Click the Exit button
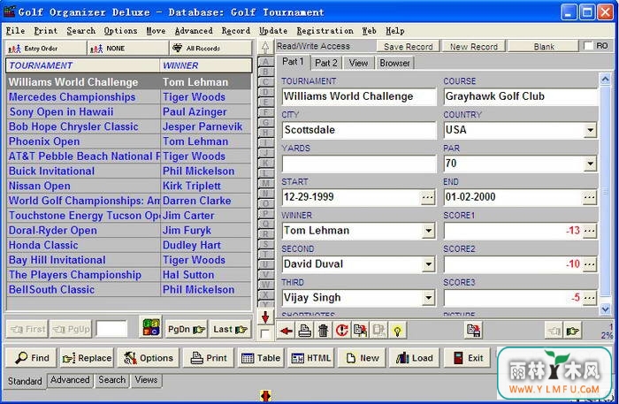The image size is (619, 404). tap(468, 358)
